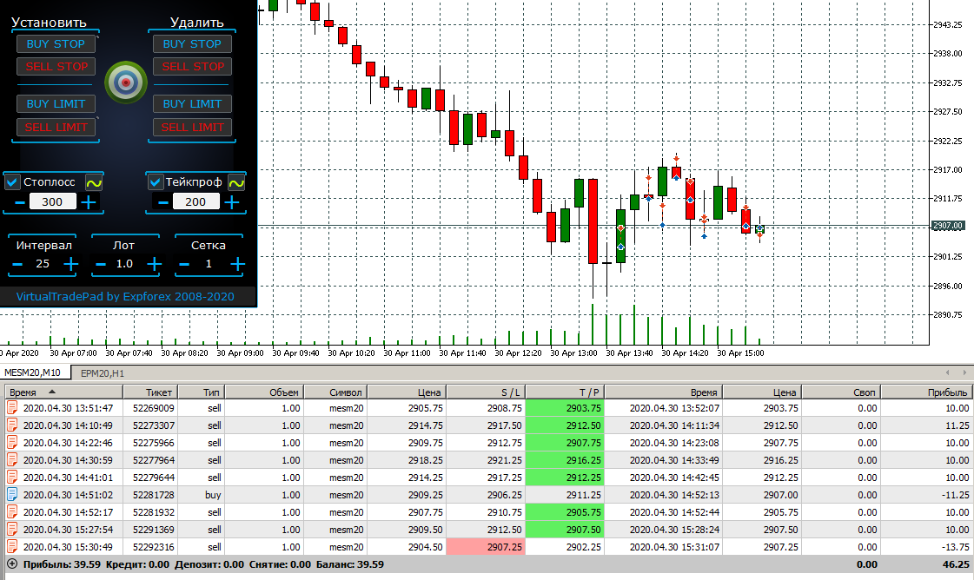Click the round target icon in VirtualTradePad
The width and height of the screenshot is (974, 580).
[x=125, y=82]
